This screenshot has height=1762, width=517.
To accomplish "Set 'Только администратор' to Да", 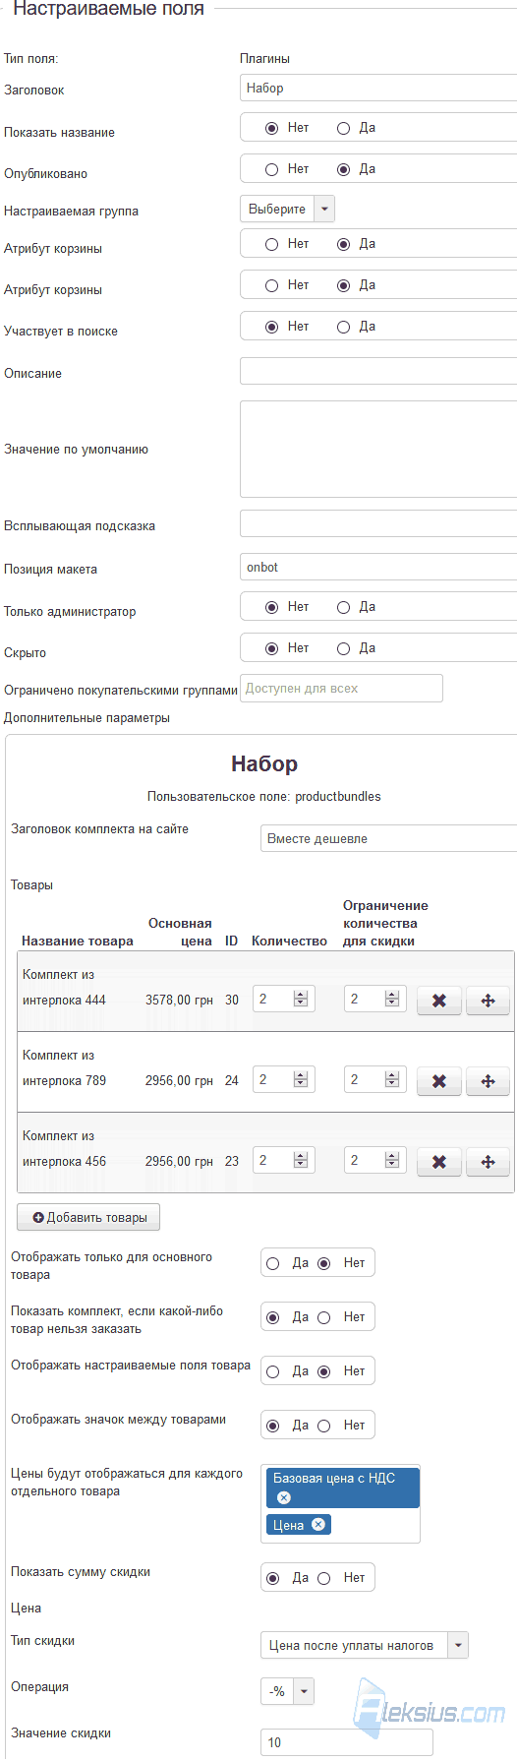I will click(x=343, y=607).
